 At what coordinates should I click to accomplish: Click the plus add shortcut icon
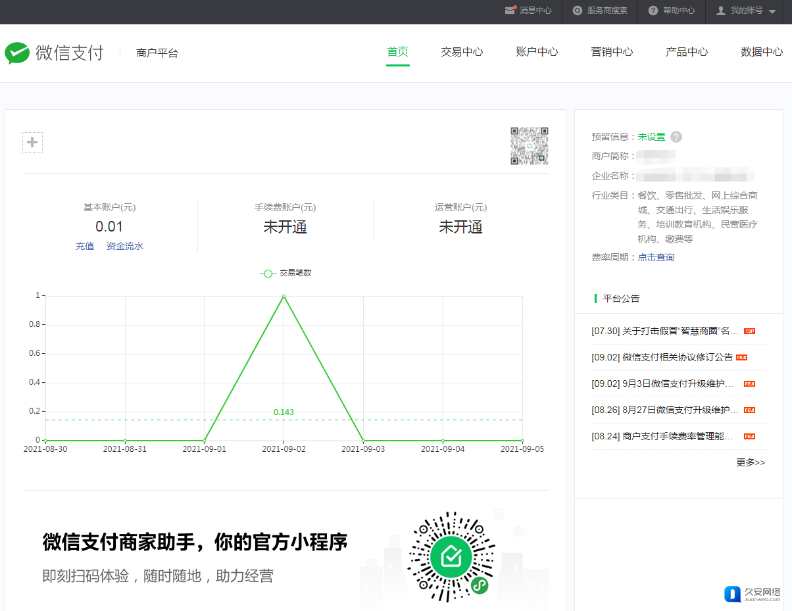[33, 142]
